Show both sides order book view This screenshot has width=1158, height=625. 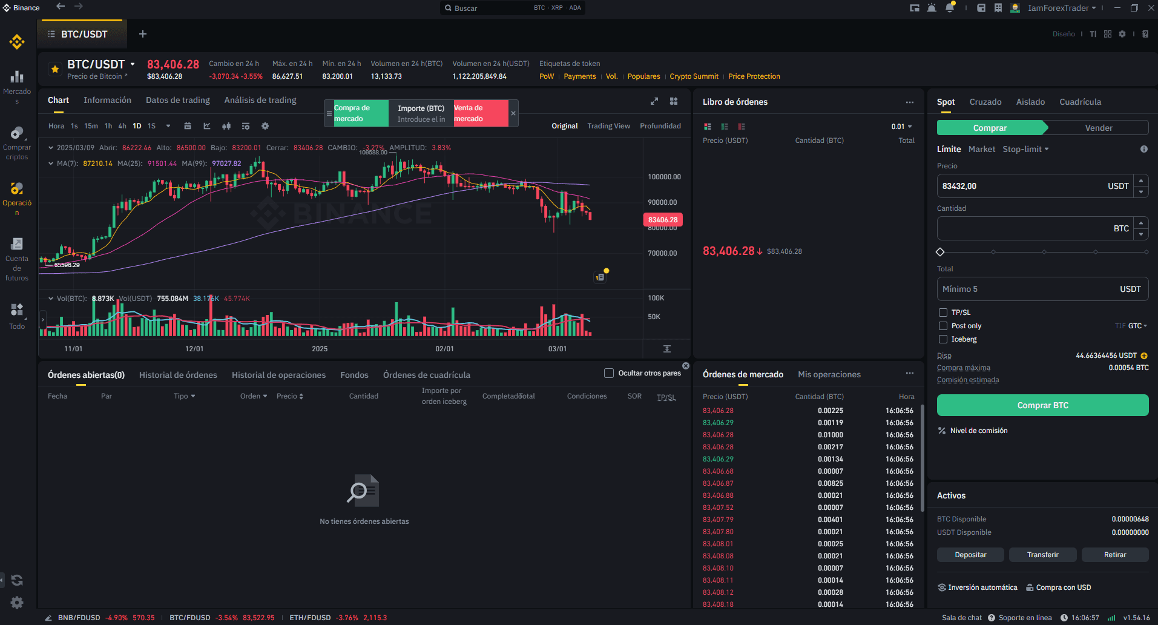click(x=708, y=127)
